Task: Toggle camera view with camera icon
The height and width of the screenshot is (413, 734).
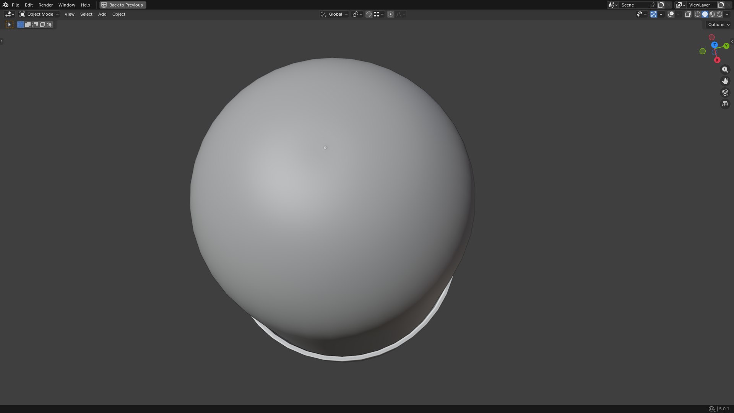Action: [725, 93]
